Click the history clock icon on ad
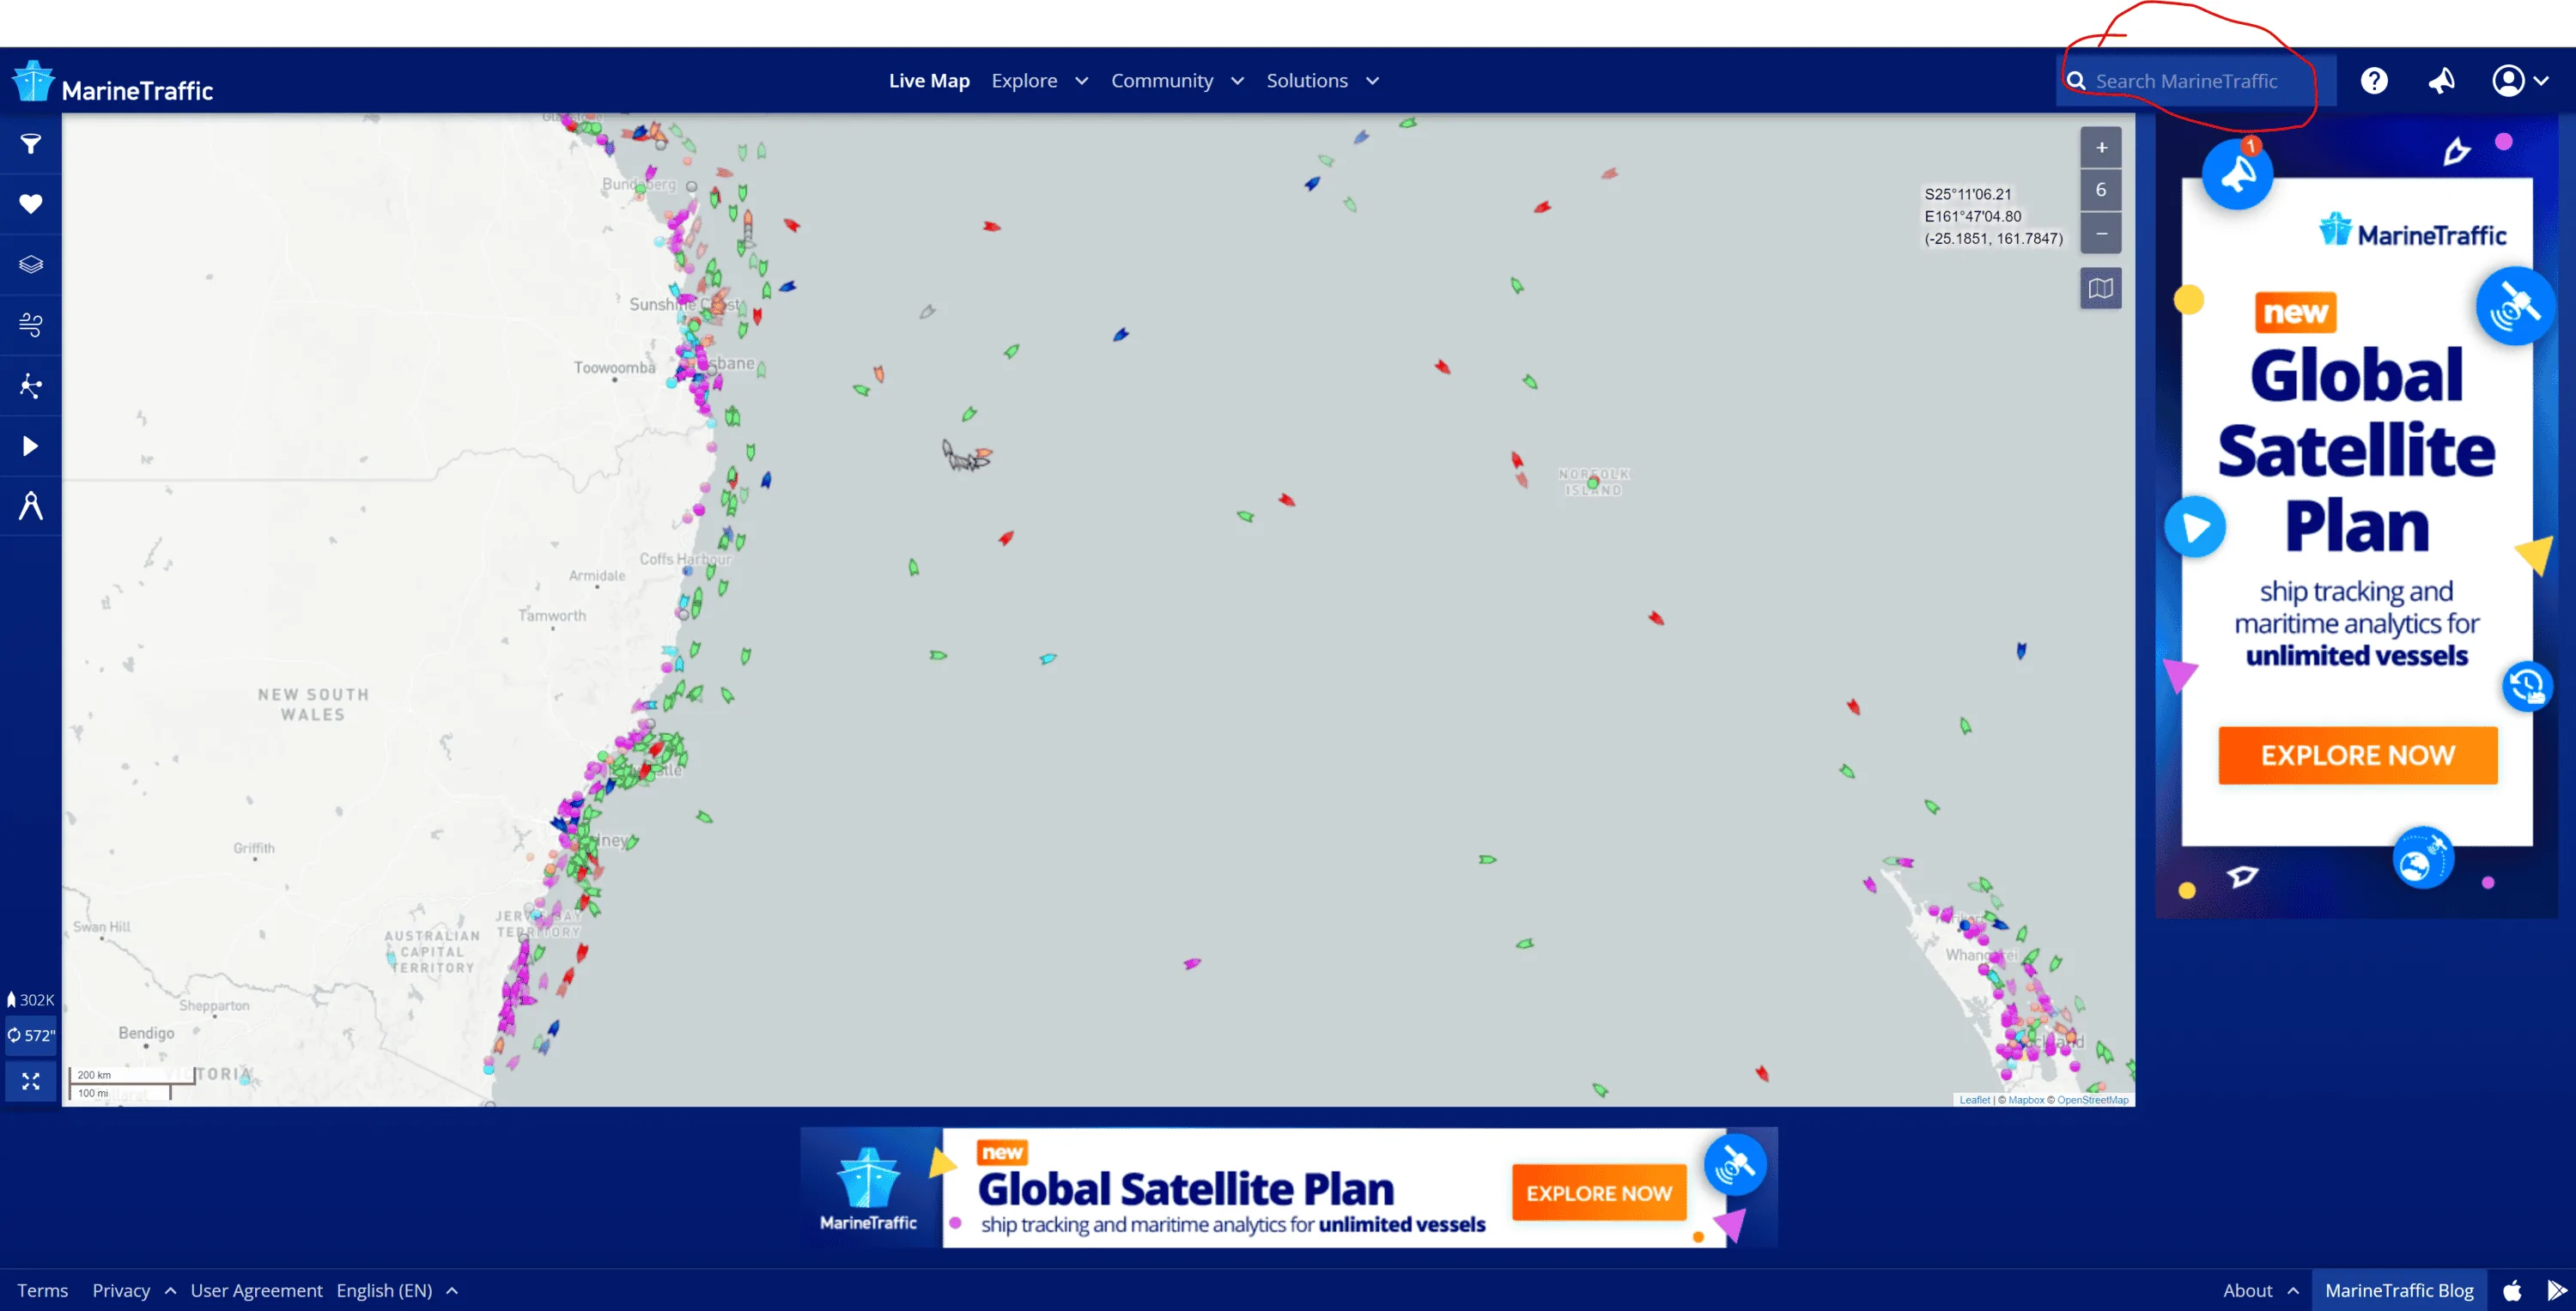This screenshot has width=2576, height=1311. pos(2527,685)
